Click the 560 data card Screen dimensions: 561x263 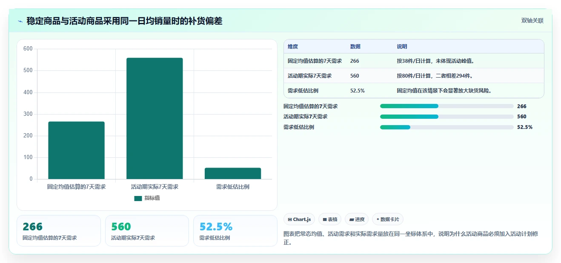click(x=147, y=231)
